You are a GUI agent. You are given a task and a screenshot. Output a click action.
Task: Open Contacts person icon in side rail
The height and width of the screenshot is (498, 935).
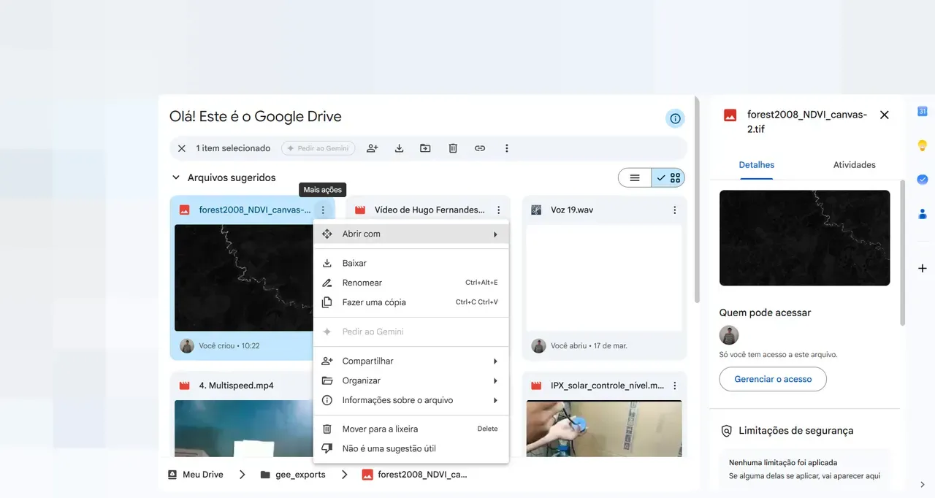(x=923, y=214)
